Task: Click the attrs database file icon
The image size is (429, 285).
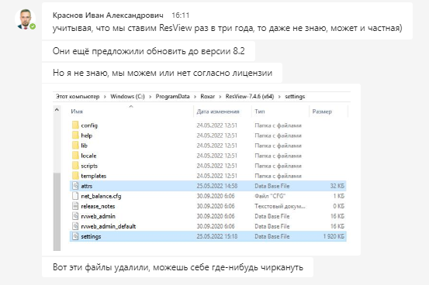Action: 75,186
